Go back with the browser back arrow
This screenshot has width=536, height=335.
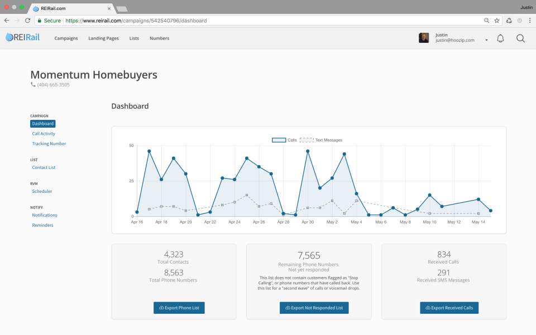pyautogui.click(x=7, y=21)
